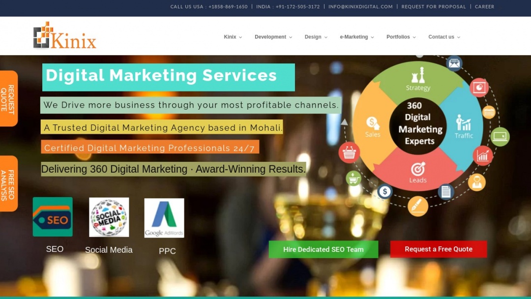This screenshot has height=299, width=531.
Task: Select the Social Media globe image
Action: click(109, 217)
